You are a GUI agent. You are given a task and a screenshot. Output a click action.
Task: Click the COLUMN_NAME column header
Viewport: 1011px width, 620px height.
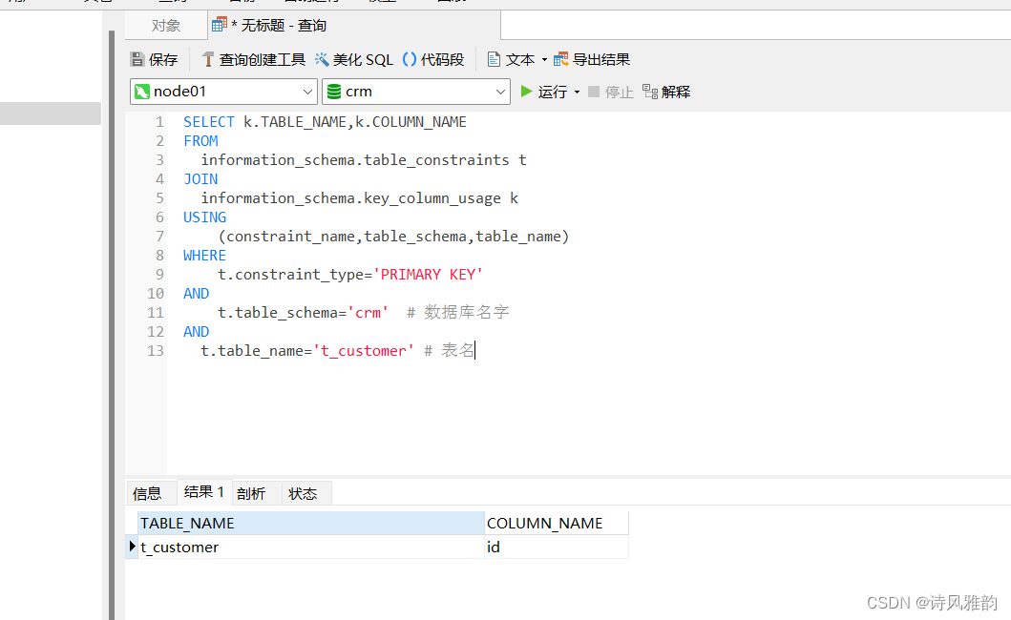tap(557, 524)
